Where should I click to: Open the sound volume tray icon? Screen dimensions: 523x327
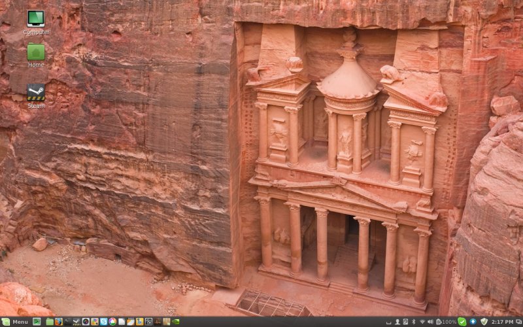tap(430, 322)
